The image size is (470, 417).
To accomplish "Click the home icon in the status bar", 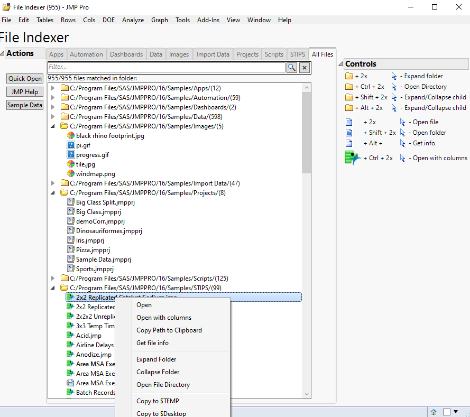I will pyautogui.click(x=434, y=411).
